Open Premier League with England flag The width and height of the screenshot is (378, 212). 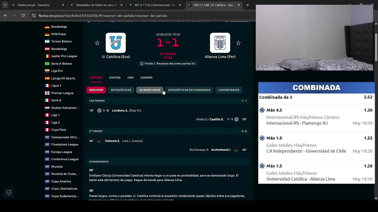point(62,93)
